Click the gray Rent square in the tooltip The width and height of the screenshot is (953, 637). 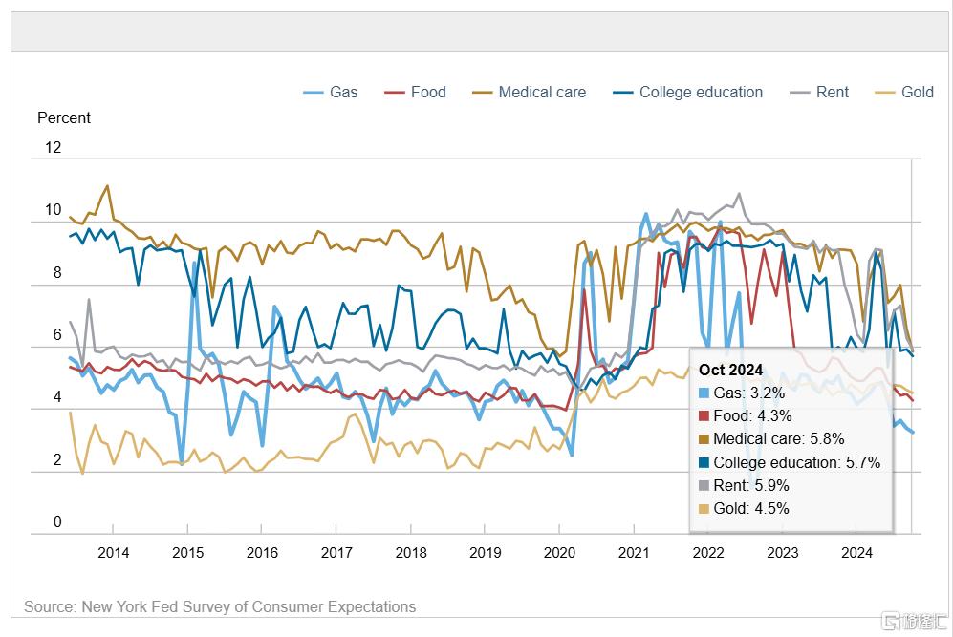coord(704,485)
